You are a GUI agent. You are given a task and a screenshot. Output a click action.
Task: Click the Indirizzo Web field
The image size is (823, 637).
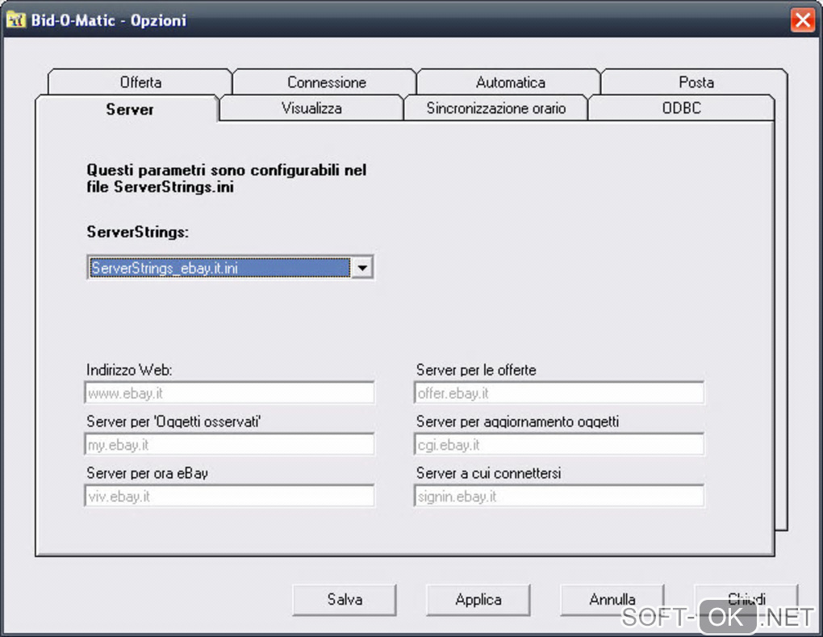[x=229, y=393]
